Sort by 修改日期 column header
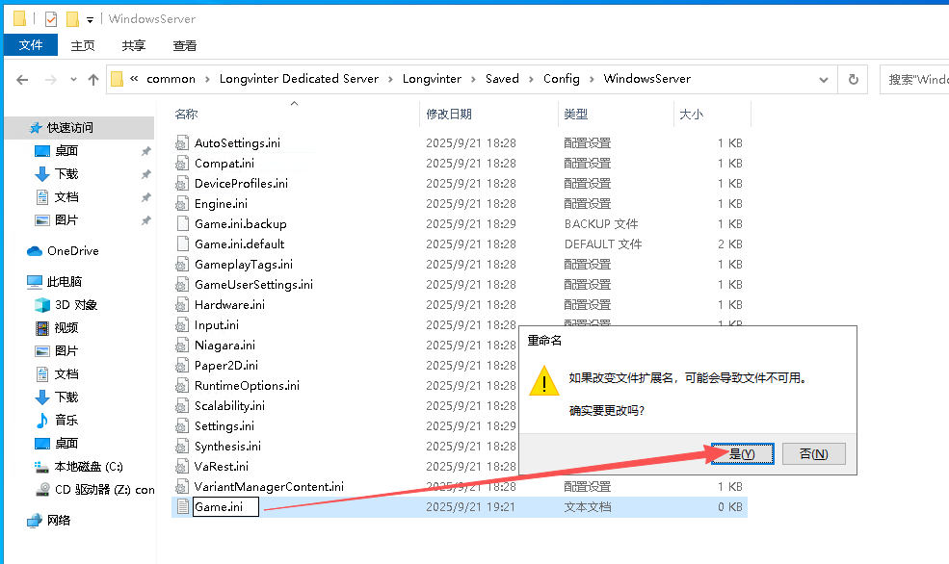949x564 pixels. point(449,115)
